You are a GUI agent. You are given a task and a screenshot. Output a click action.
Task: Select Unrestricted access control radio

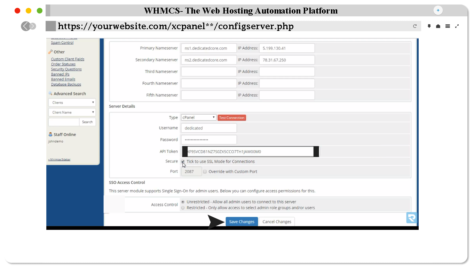(183, 202)
